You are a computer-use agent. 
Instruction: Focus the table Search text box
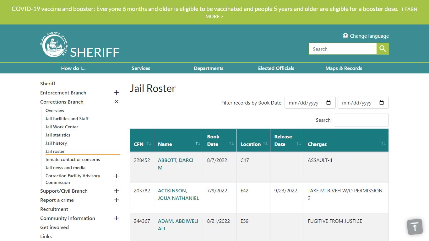click(361, 120)
